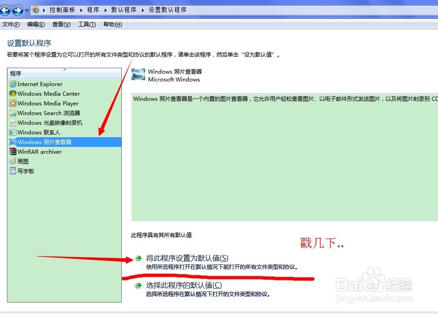The width and height of the screenshot is (438, 314).
Task: Click the Windows Search 浏览器 icon
Action: 13,113
